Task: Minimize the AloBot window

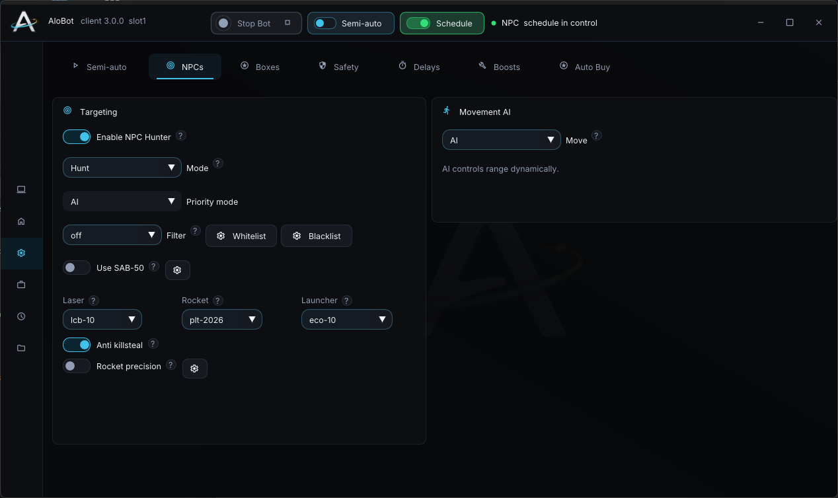Action: tap(761, 22)
